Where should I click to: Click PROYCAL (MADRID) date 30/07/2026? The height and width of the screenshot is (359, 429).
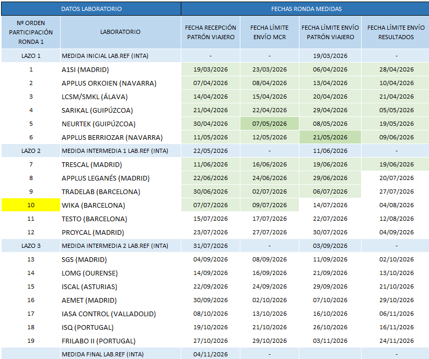330,232
